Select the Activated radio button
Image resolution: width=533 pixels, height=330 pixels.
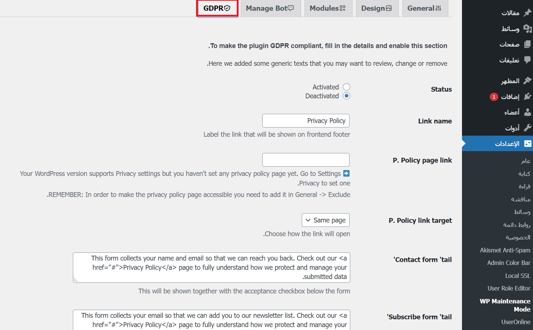pyautogui.click(x=347, y=87)
